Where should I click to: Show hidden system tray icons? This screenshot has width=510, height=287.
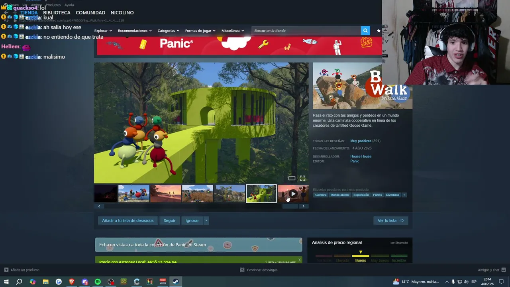point(447,282)
